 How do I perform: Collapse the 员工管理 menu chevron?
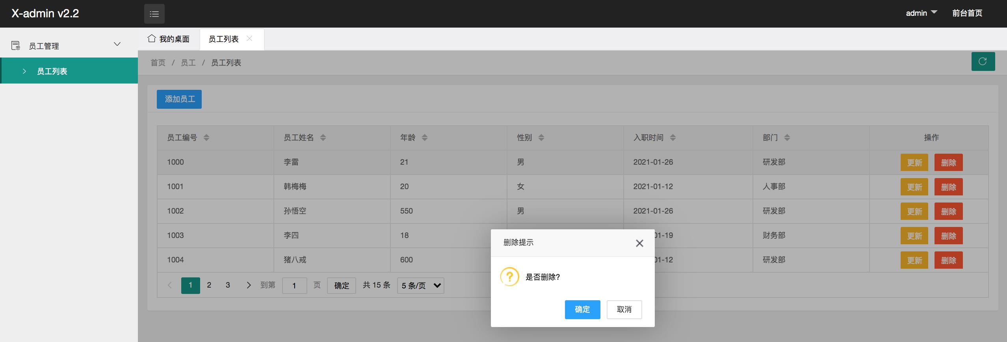click(117, 44)
